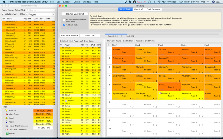Click the Injury Prone icon in Key
The height and width of the screenshot is (139, 223).
point(6,114)
